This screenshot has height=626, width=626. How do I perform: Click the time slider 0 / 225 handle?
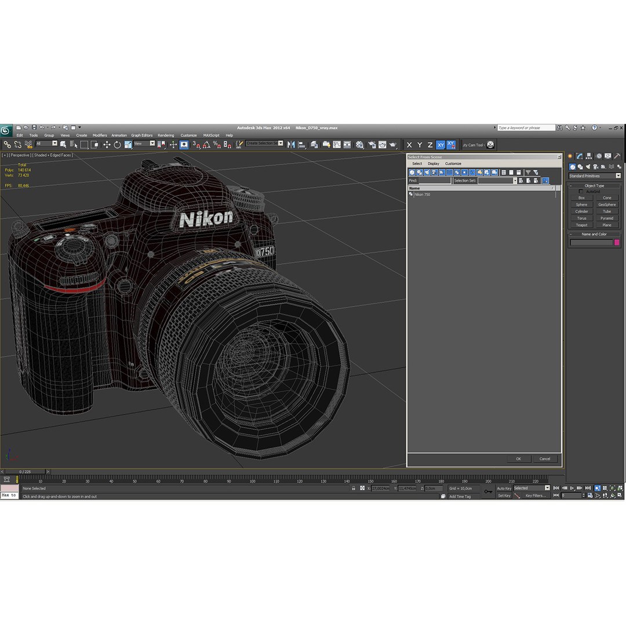tap(25, 472)
